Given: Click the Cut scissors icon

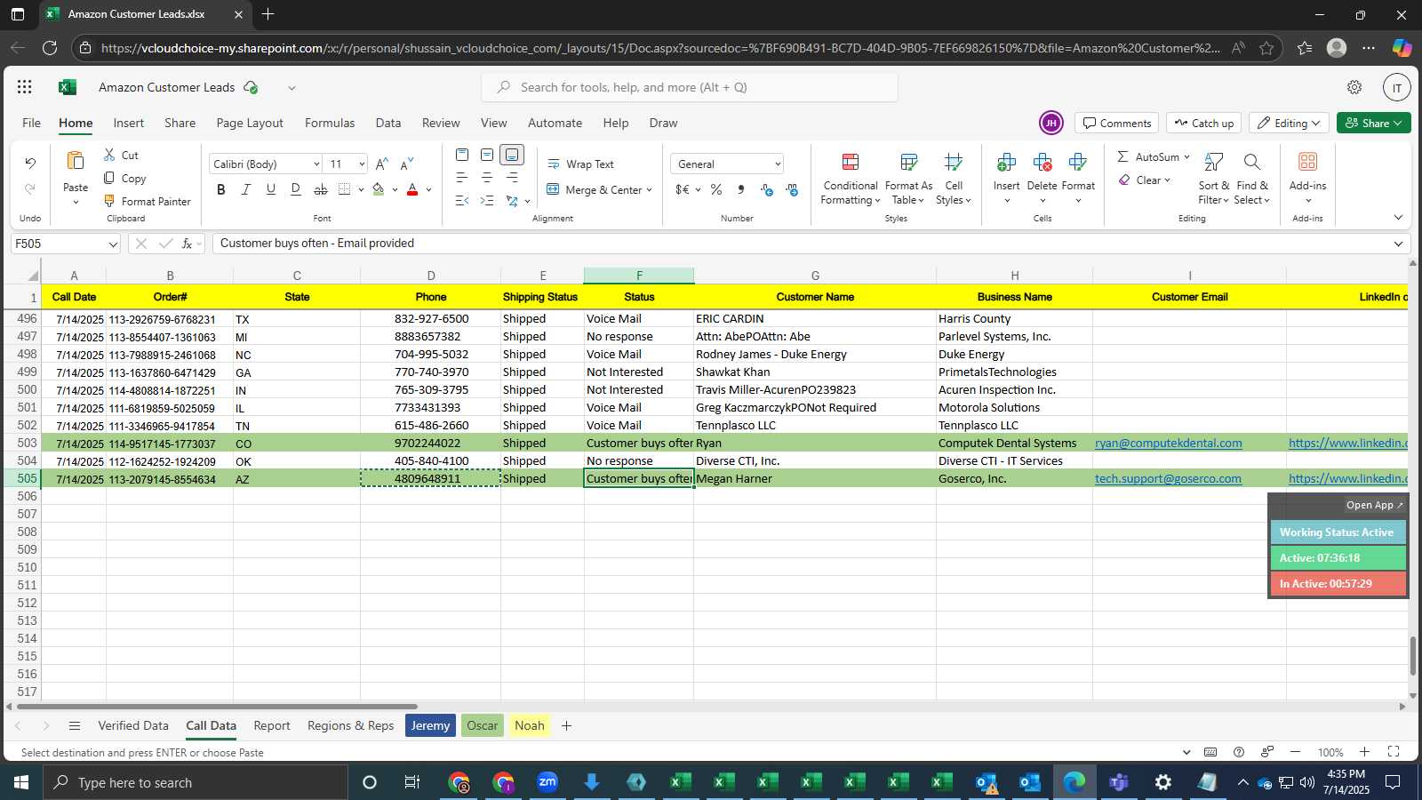Looking at the screenshot, I should pyautogui.click(x=109, y=155).
